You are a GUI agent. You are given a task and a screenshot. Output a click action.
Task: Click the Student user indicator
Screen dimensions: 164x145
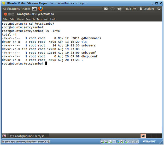[x=147, y=9]
